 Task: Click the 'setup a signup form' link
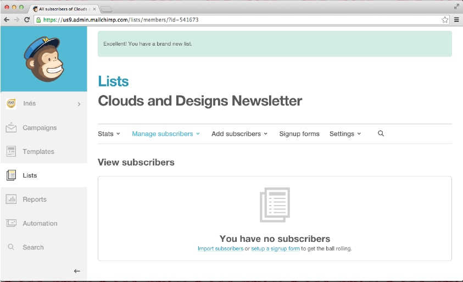click(x=275, y=248)
